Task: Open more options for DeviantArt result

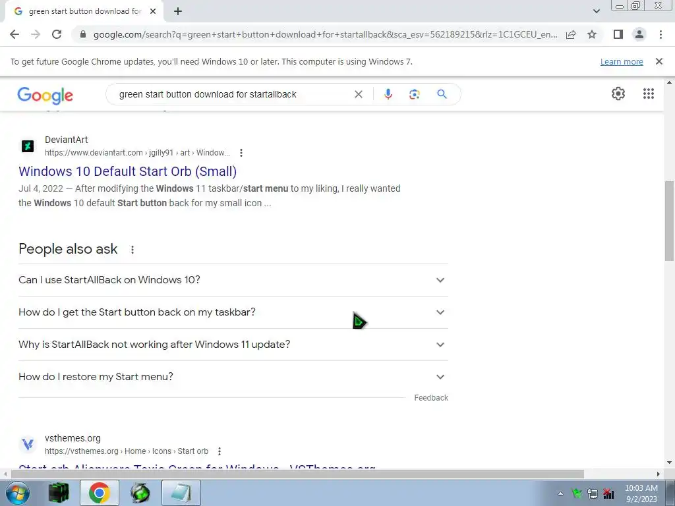Action: (241, 153)
